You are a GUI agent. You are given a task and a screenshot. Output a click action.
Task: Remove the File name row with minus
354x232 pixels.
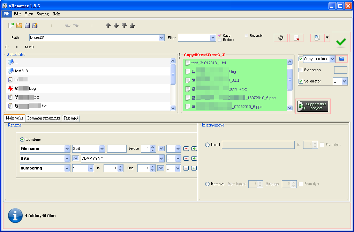(186, 148)
